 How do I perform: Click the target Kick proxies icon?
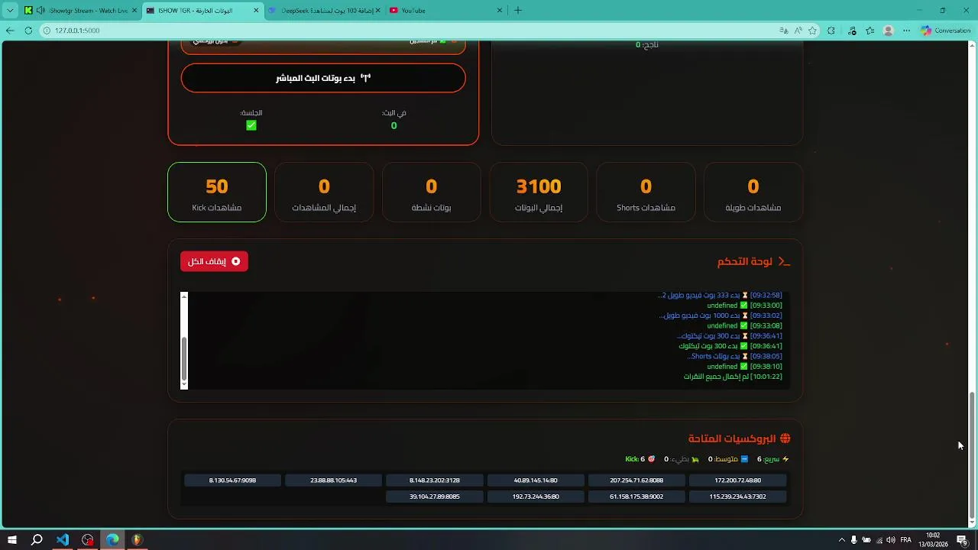[652, 459]
